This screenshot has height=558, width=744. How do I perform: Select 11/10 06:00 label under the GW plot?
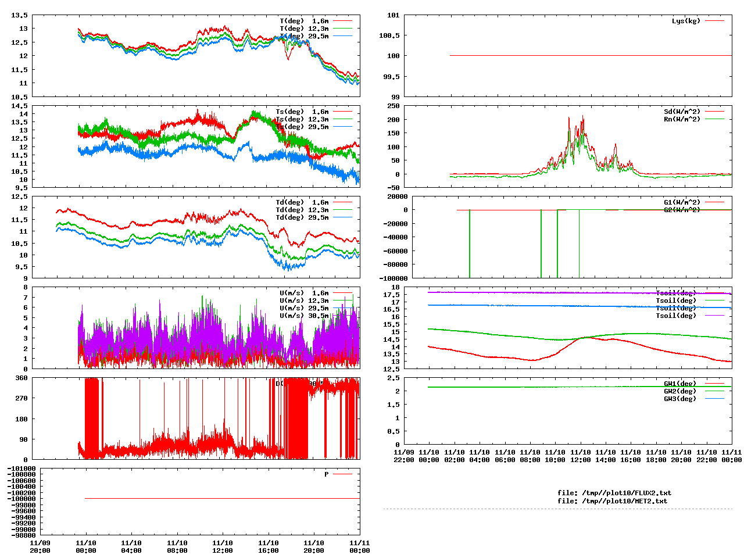[505, 456]
